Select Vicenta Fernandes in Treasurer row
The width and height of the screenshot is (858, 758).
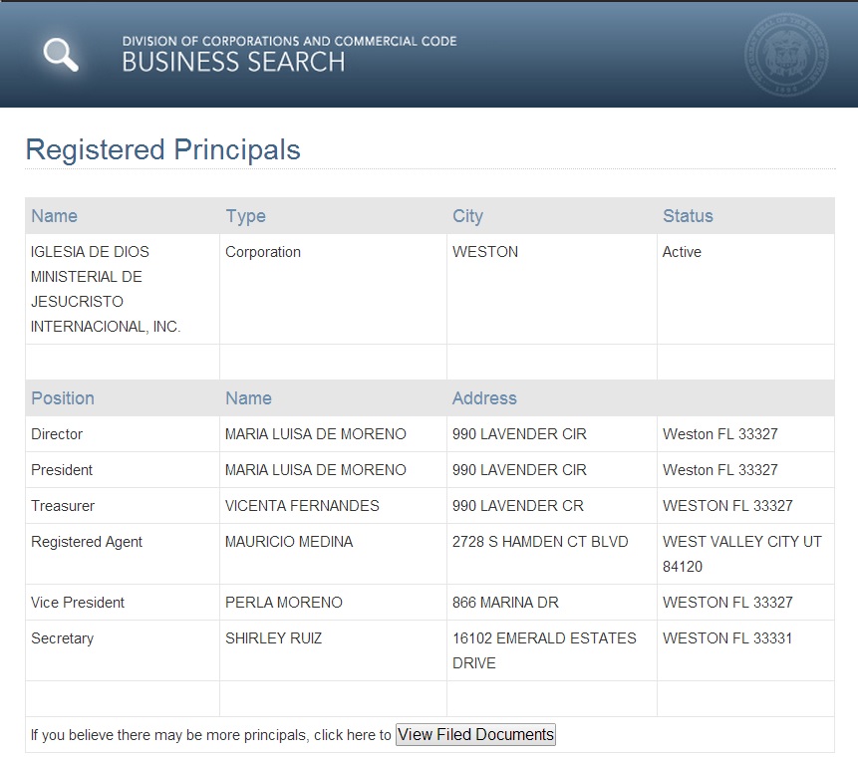(x=302, y=506)
